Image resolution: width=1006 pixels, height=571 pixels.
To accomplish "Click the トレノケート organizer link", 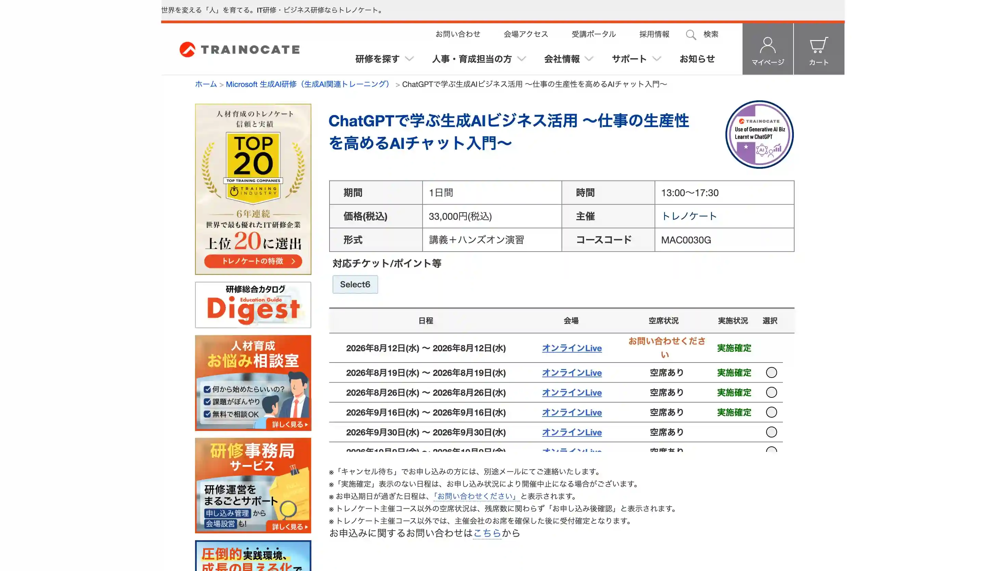I will pyautogui.click(x=688, y=216).
